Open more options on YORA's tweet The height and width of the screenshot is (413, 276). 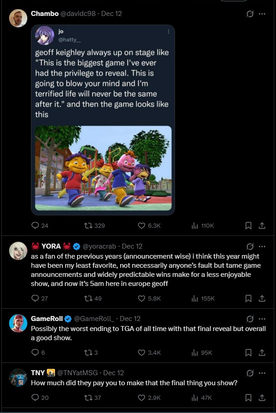point(262,246)
